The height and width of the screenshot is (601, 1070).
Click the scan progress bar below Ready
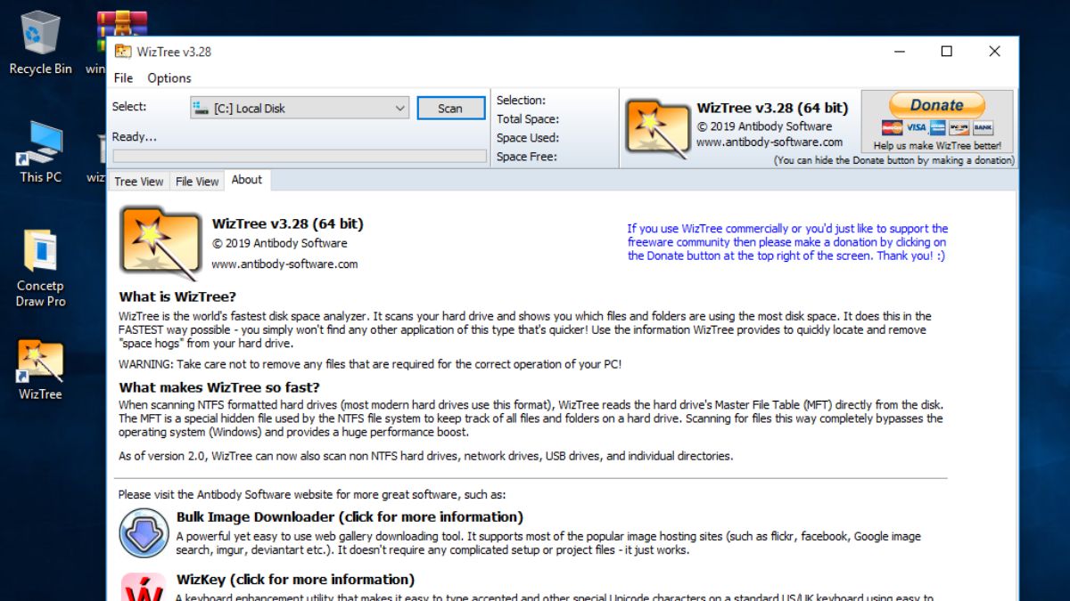tap(300, 156)
